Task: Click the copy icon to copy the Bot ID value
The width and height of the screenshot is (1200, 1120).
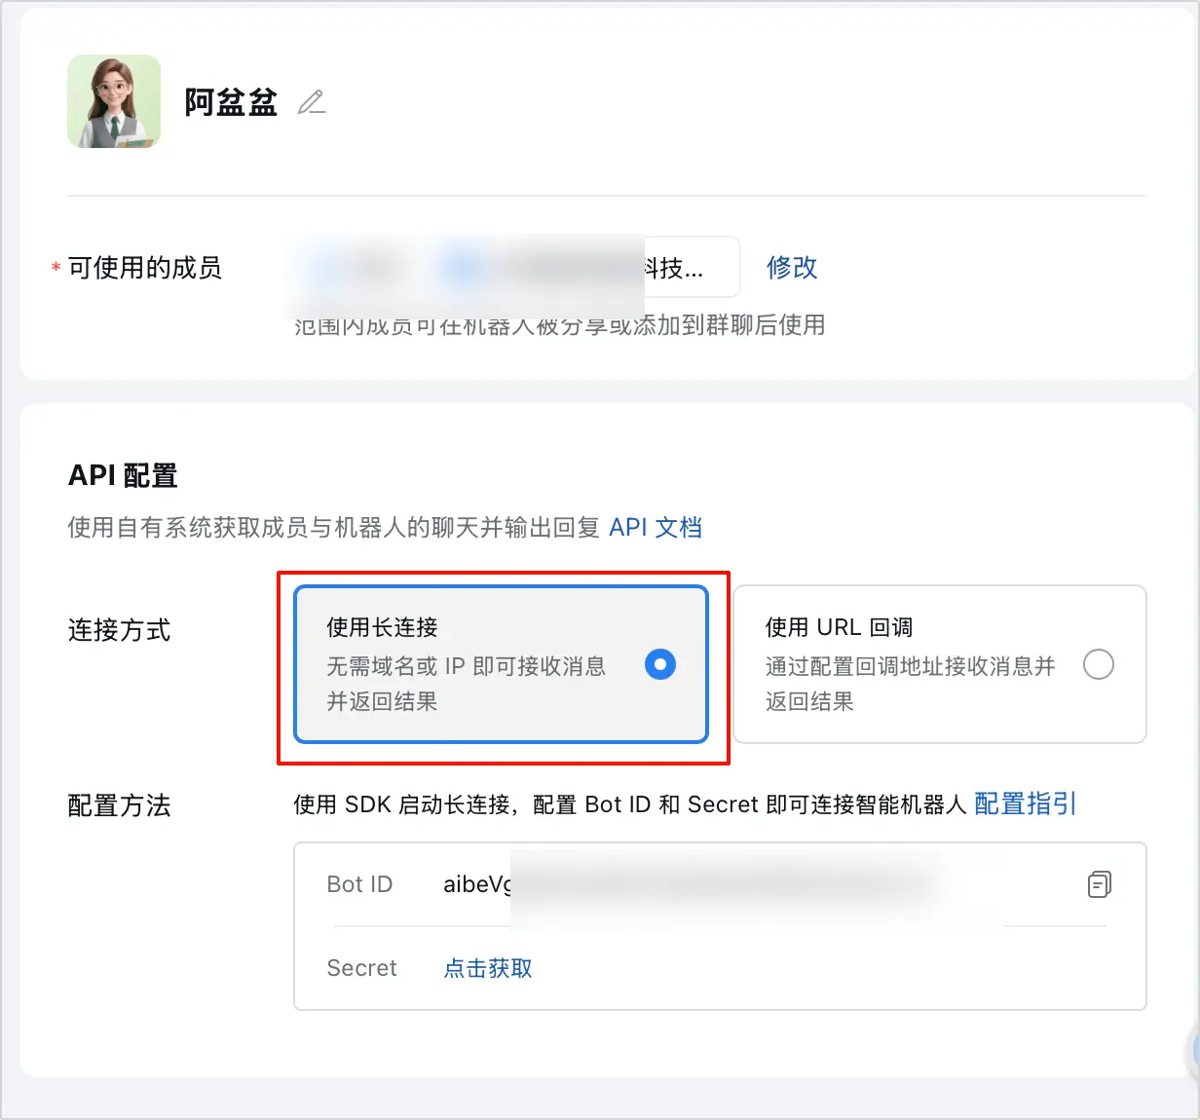Action: [1099, 884]
